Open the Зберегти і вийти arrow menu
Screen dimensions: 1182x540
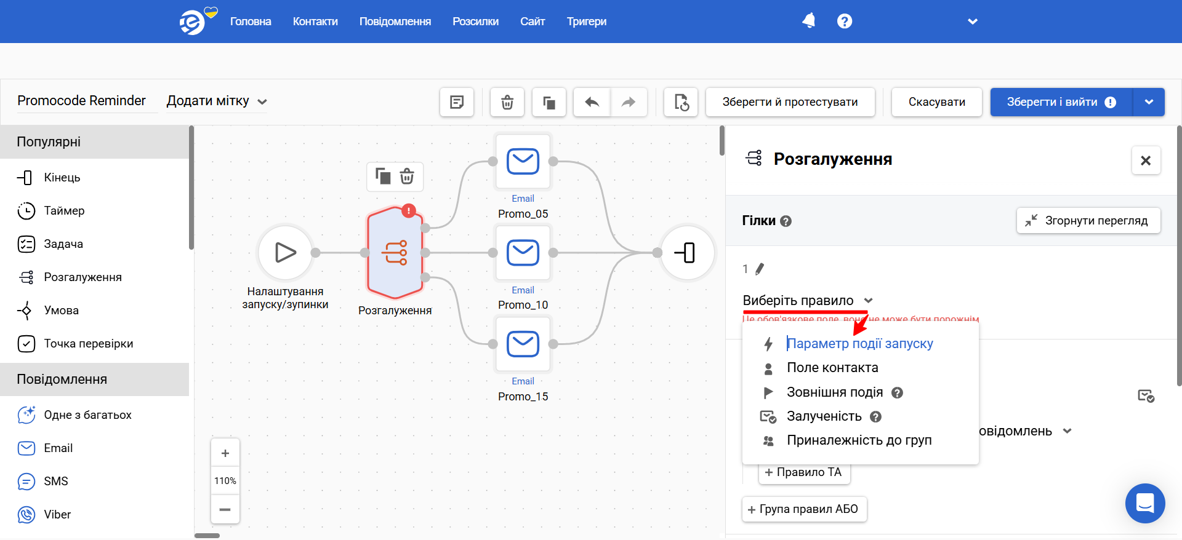point(1149,102)
